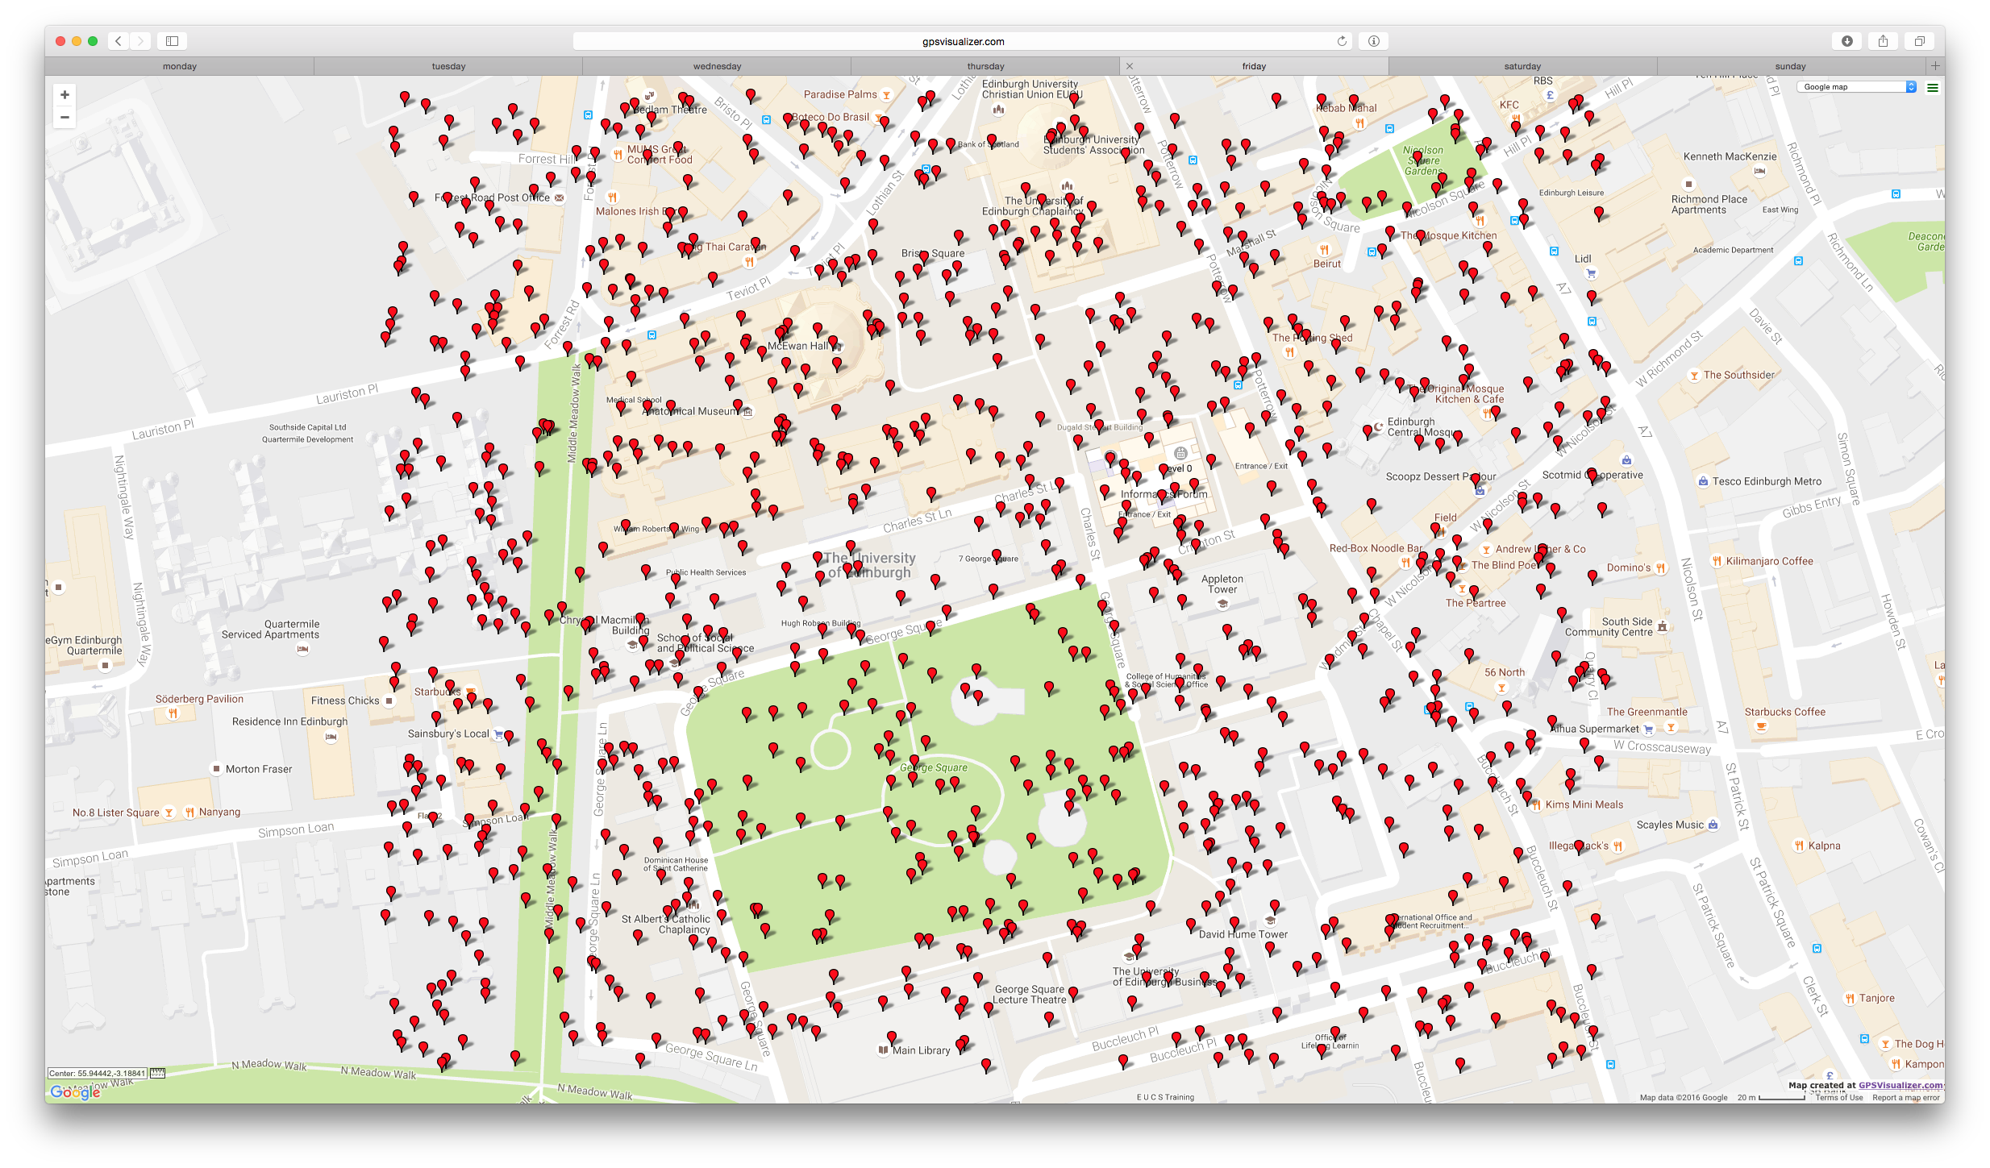Click the ruler measurement icon beside Center coordinates
This screenshot has height=1168, width=1990.
click(158, 1073)
